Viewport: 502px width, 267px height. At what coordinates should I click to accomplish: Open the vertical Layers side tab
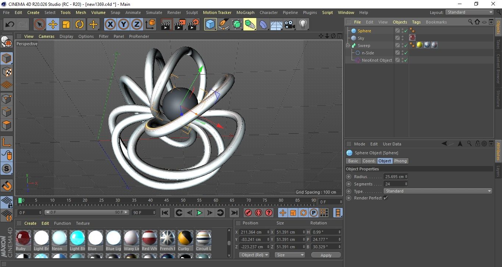click(498, 172)
